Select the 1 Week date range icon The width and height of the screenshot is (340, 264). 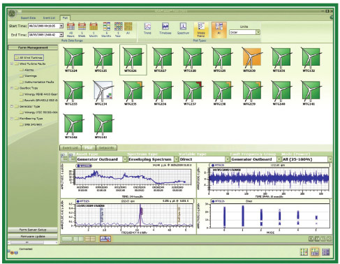pyautogui.click(x=82, y=29)
